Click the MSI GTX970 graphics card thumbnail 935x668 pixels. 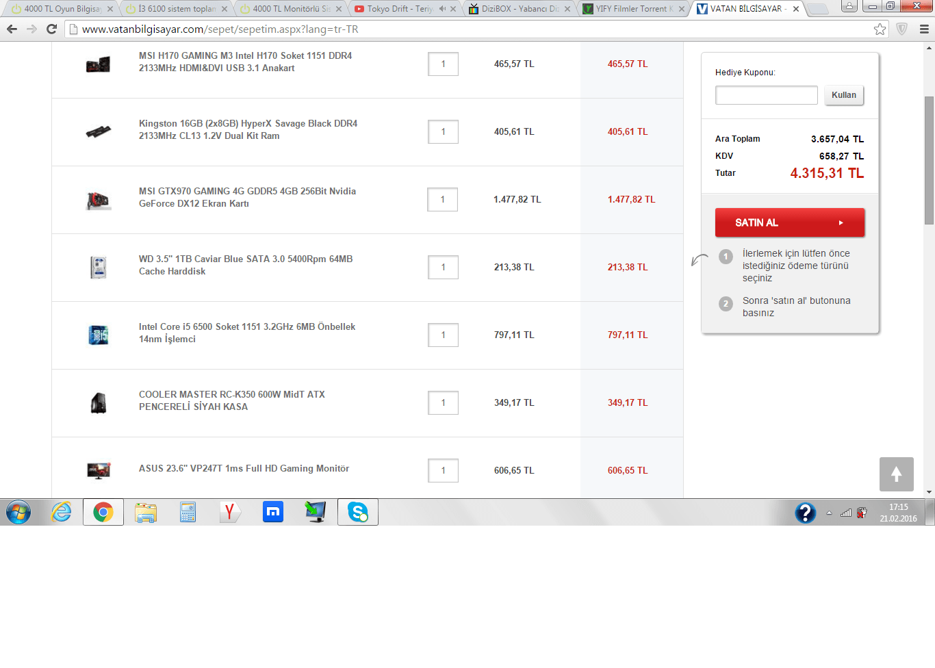99,200
